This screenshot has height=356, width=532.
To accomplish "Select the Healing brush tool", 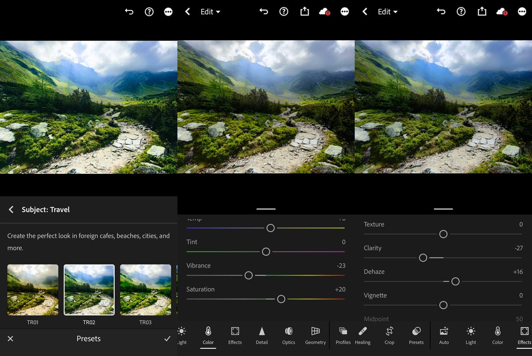I will click(x=362, y=335).
